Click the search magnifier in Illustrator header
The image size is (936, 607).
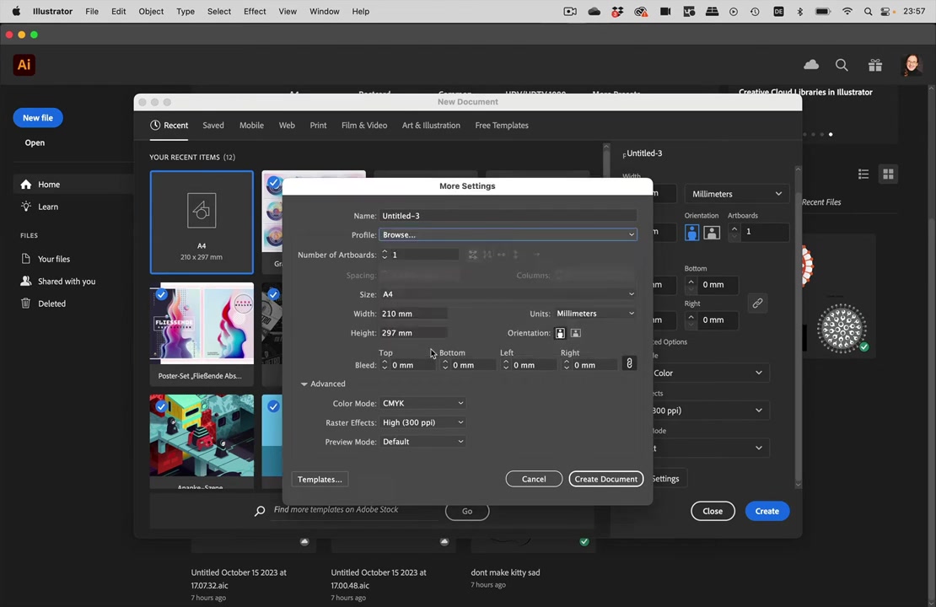(842, 65)
